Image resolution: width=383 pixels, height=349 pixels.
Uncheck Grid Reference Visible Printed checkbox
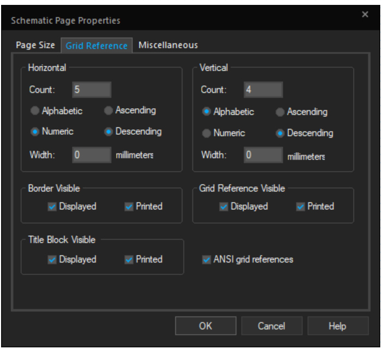click(x=301, y=207)
